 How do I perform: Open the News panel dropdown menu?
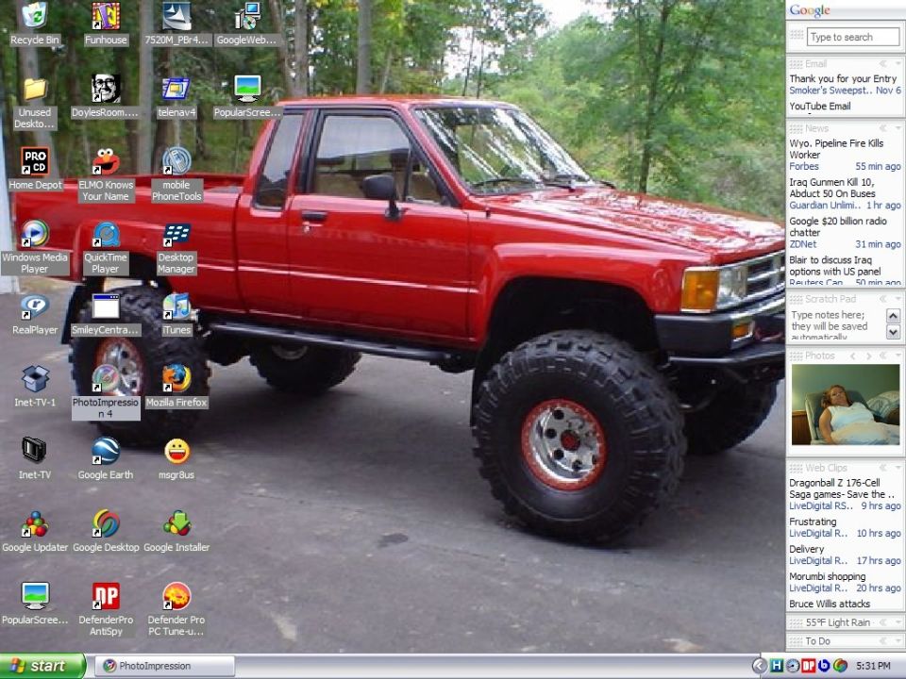tap(898, 128)
